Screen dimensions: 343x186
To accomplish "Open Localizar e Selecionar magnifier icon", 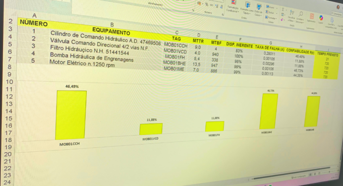I will 301,14.
